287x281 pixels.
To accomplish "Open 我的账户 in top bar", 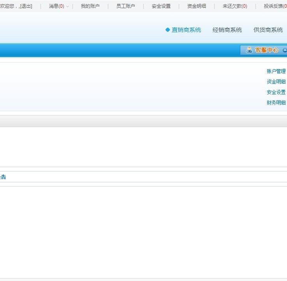I will click(x=90, y=6).
